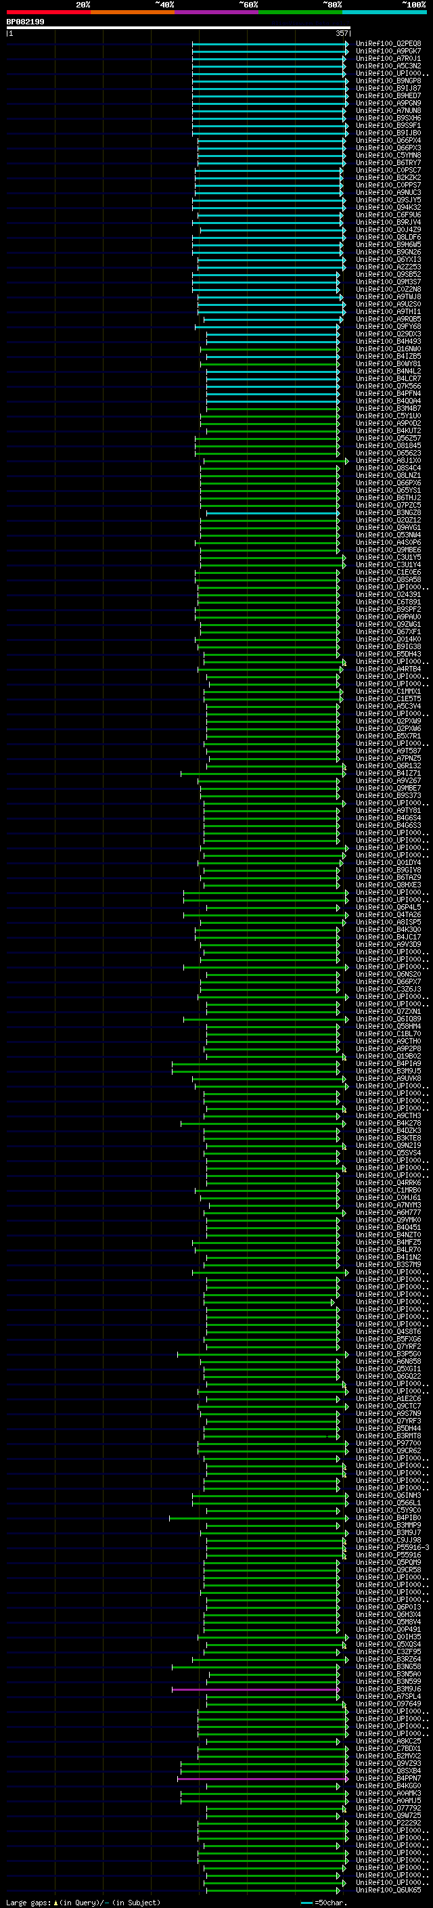This screenshot has height=1908, width=433.
Task: Select the UniRef100_B9SXH6 label
Action: click(x=388, y=118)
